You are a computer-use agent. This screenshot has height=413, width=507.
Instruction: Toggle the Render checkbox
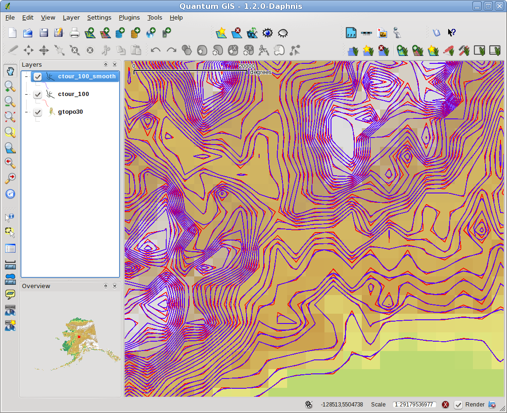click(x=458, y=405)
